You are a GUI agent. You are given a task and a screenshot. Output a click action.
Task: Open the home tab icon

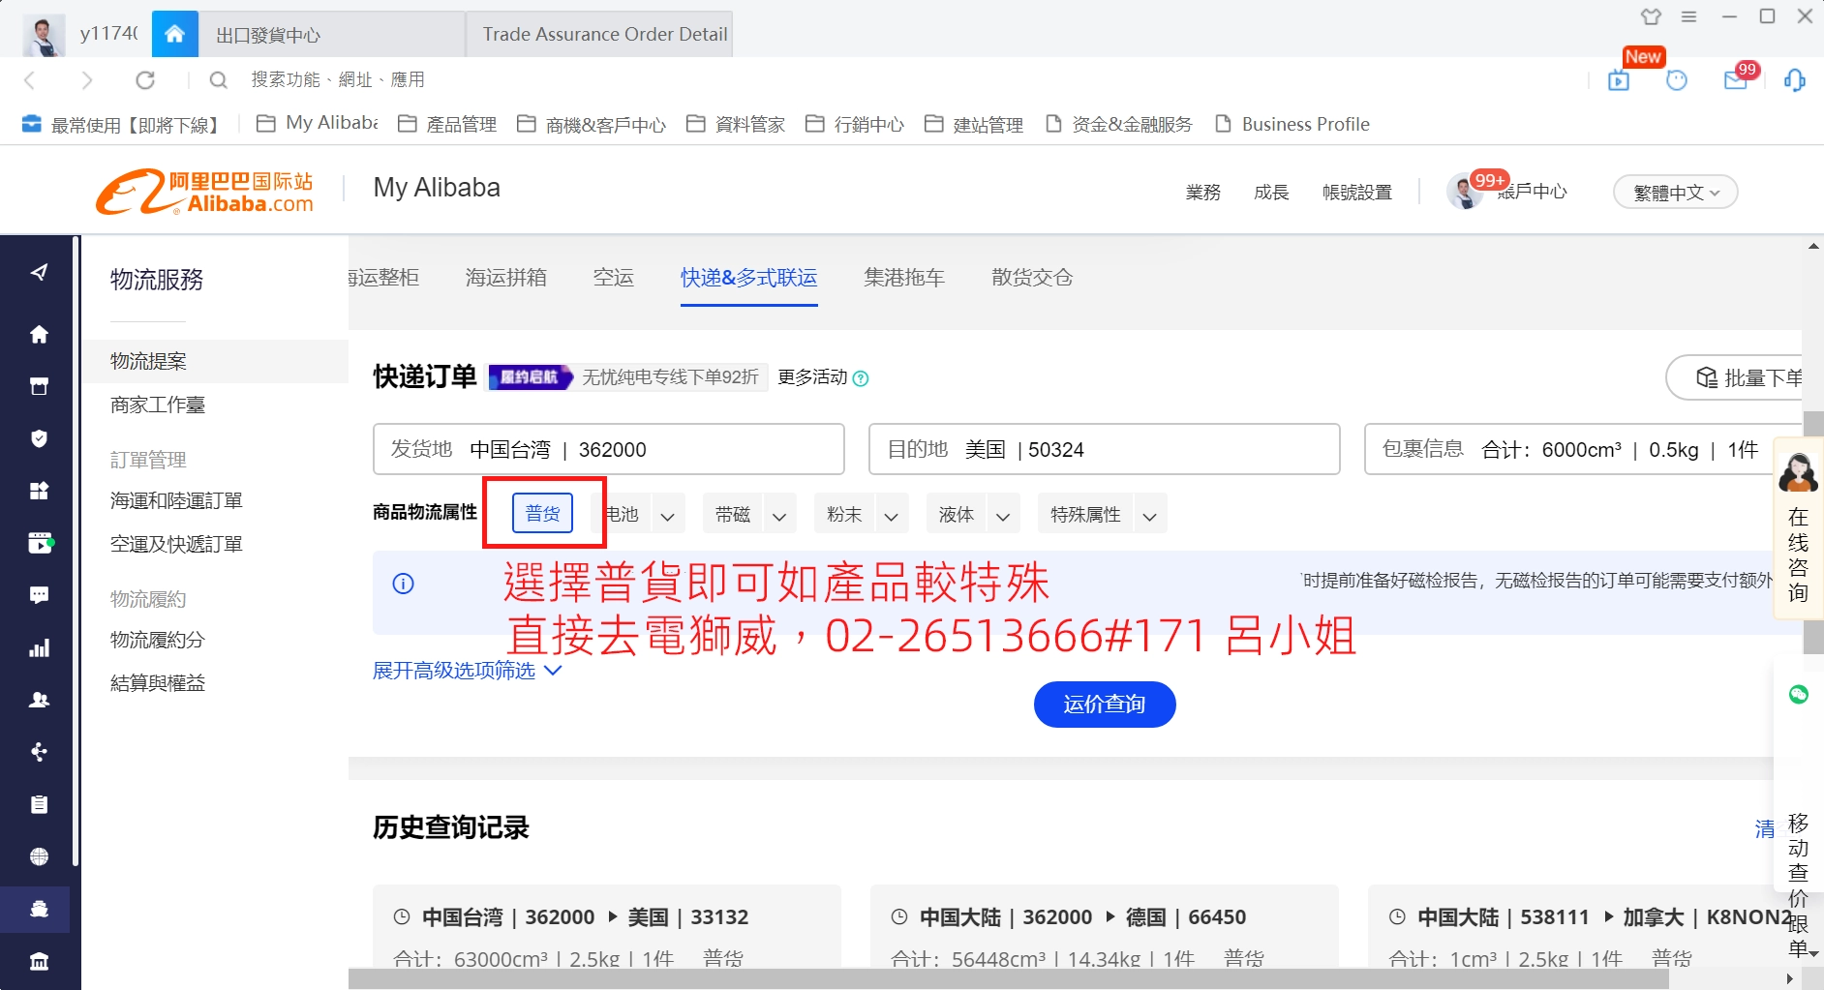tap(175, 34)
